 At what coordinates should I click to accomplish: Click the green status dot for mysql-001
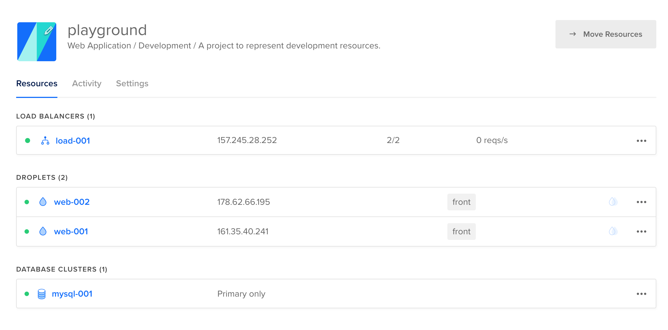27,294
